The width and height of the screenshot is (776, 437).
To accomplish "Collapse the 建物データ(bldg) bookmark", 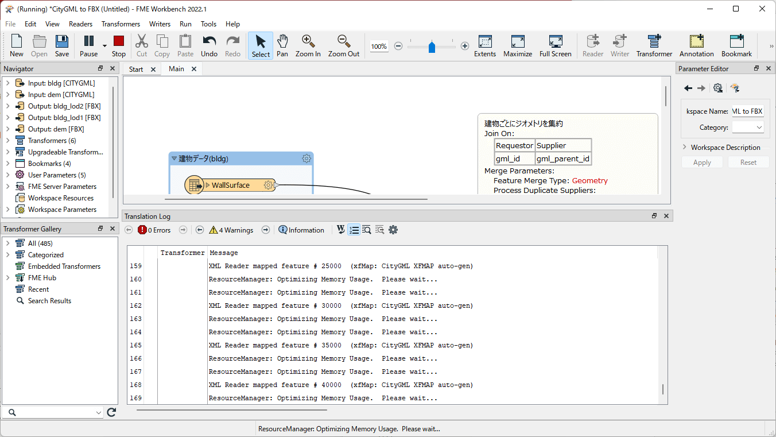I will [174, 158].
